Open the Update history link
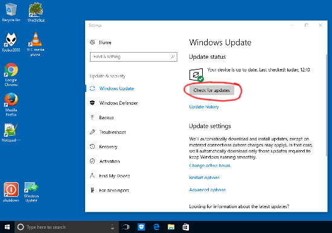The height and width of the screenshot is (233, 332). (204, 107)
